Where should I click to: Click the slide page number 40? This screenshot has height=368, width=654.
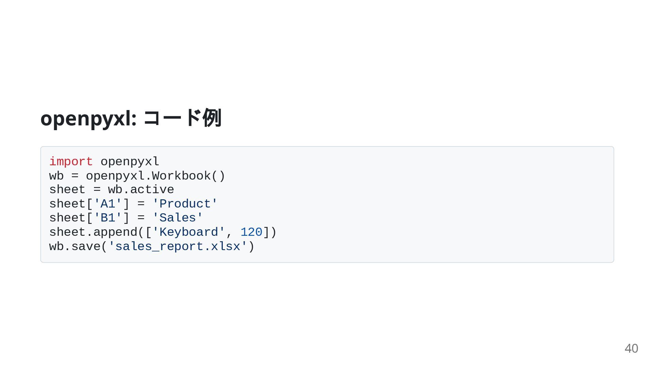[x=631, y=349]
